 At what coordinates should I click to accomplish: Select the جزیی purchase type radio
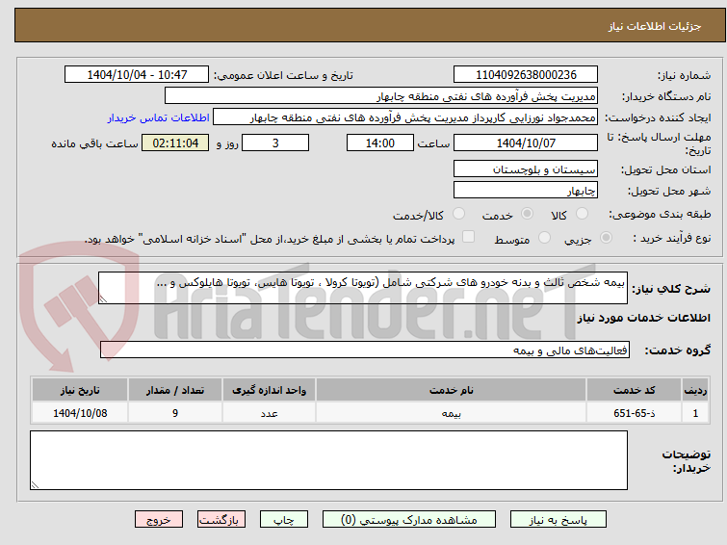tap(606, 238)
